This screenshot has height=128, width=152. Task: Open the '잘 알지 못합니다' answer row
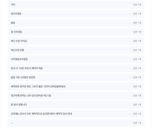tap(76, 105)
